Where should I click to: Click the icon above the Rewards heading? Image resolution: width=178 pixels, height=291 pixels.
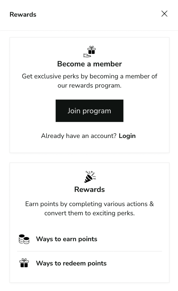point(89,177)
